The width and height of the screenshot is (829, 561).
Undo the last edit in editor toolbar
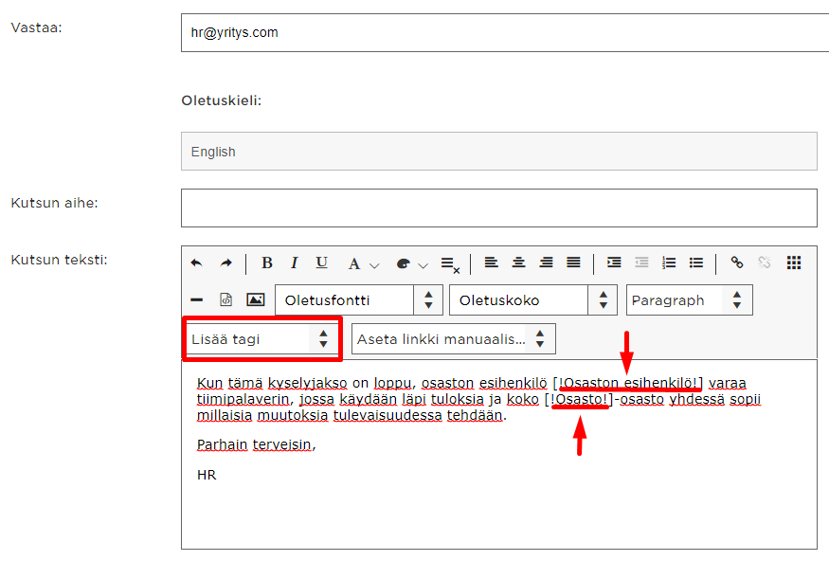197,262
